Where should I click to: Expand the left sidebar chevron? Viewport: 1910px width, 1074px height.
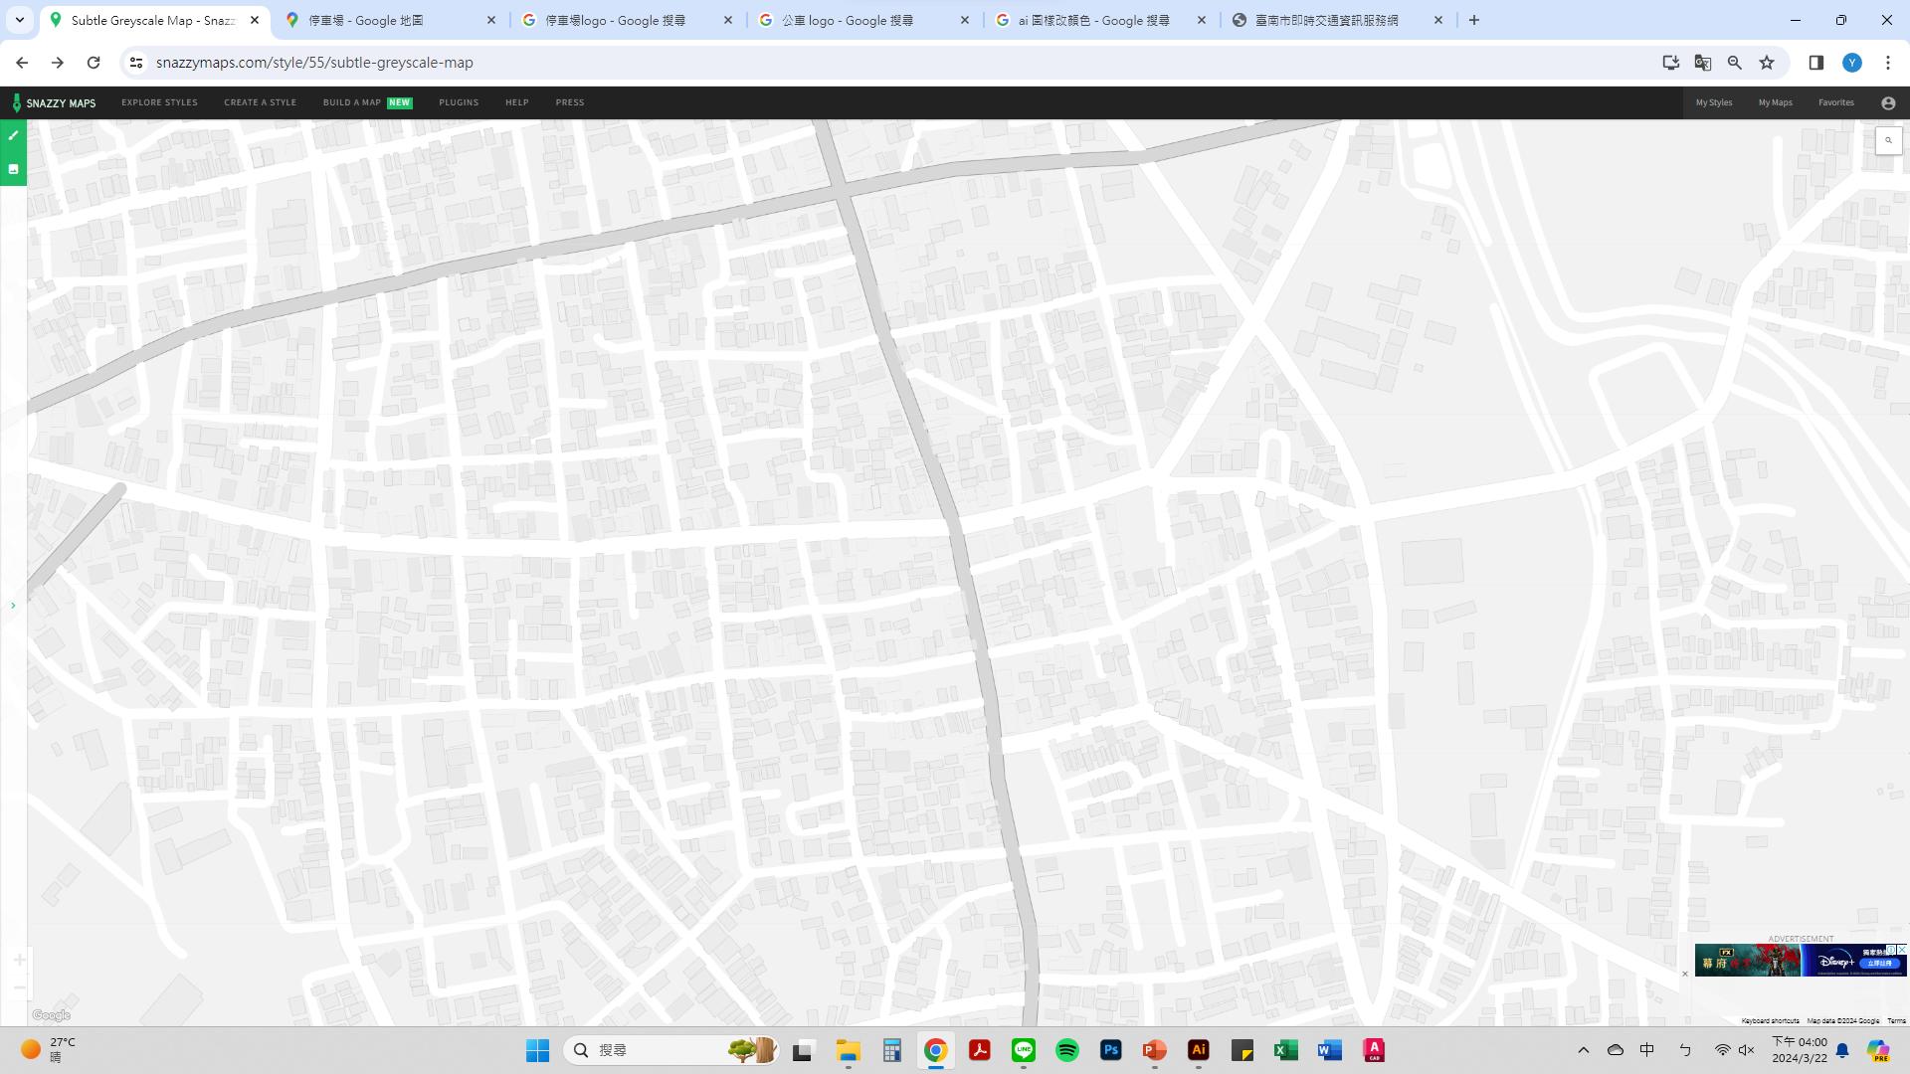pyautogui.click(x=13, y=605)
